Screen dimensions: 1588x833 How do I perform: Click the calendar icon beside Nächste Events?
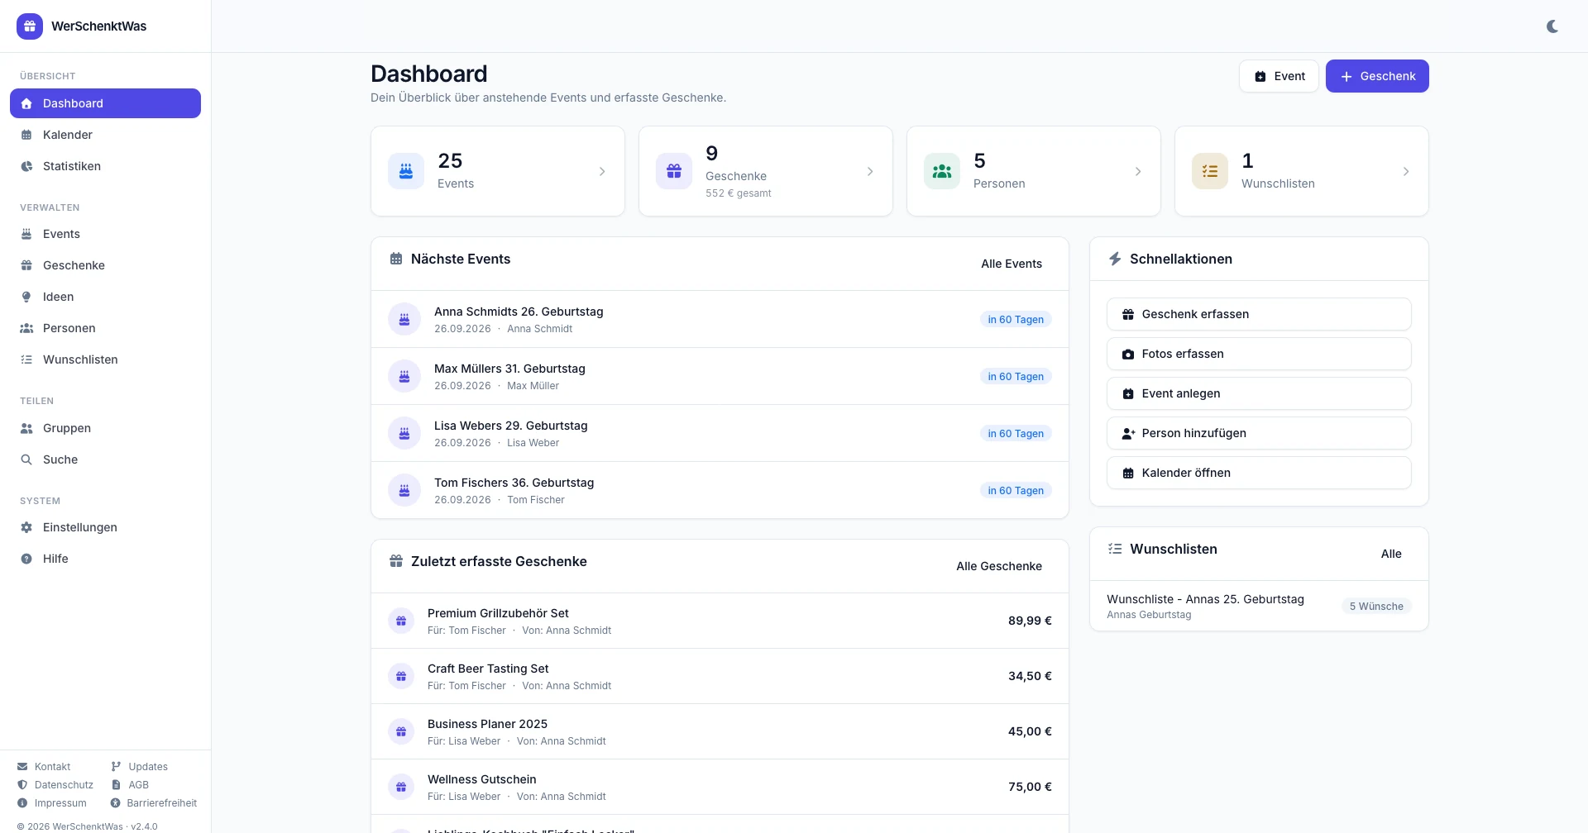pos(396,259)
